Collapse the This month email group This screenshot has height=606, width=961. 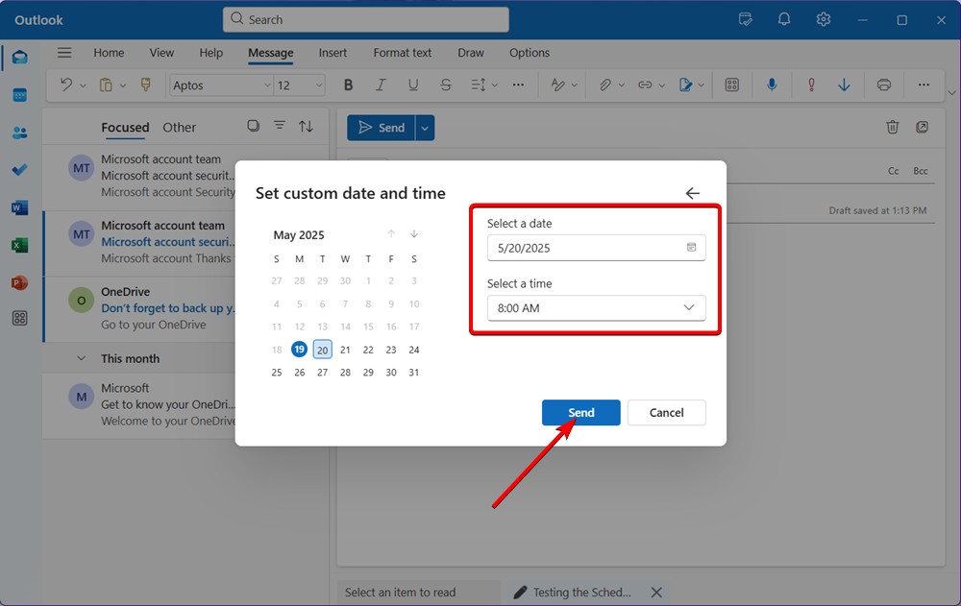(83, 358)
